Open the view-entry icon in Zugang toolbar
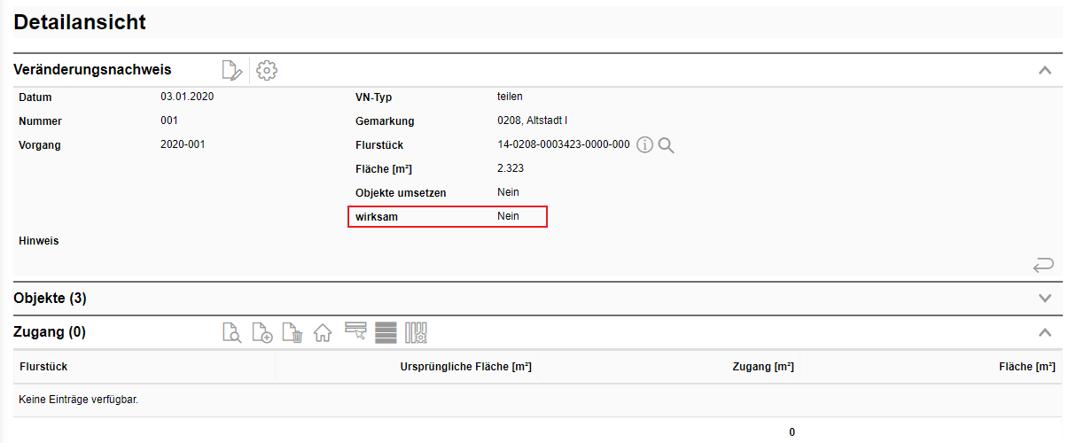This screenshot has height=443, width=1069. (x=231, y=333)
